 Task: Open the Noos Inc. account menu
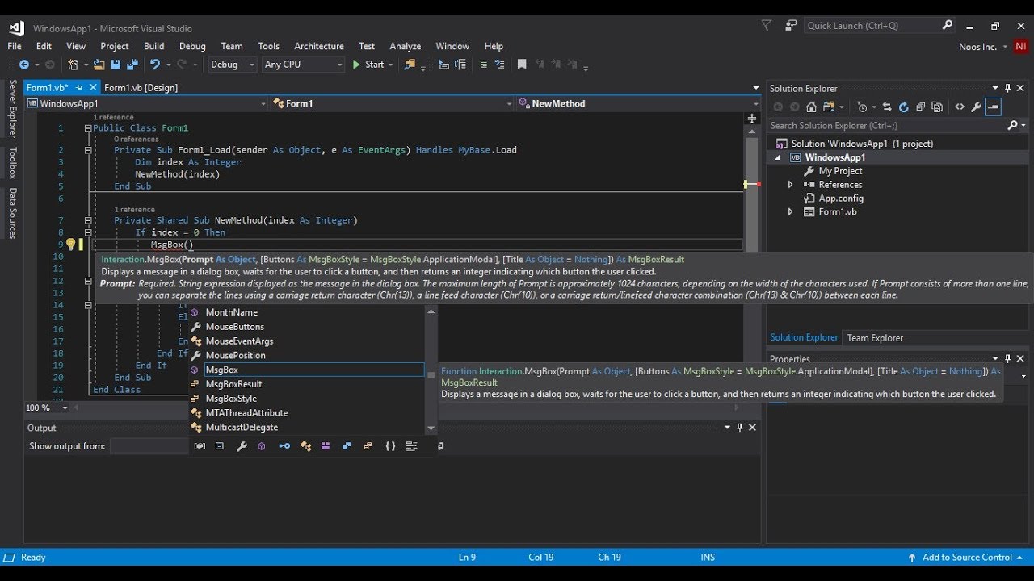click(983, 47)
